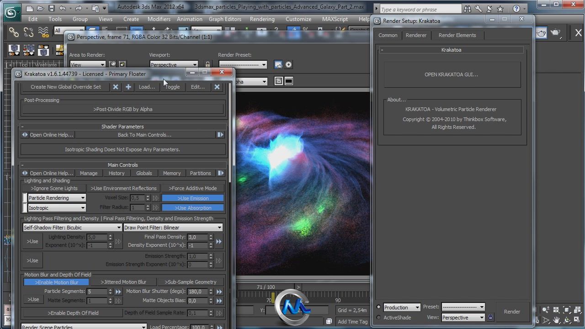
Task: Disable the Use Emission toggle
Action: point(193,198)
